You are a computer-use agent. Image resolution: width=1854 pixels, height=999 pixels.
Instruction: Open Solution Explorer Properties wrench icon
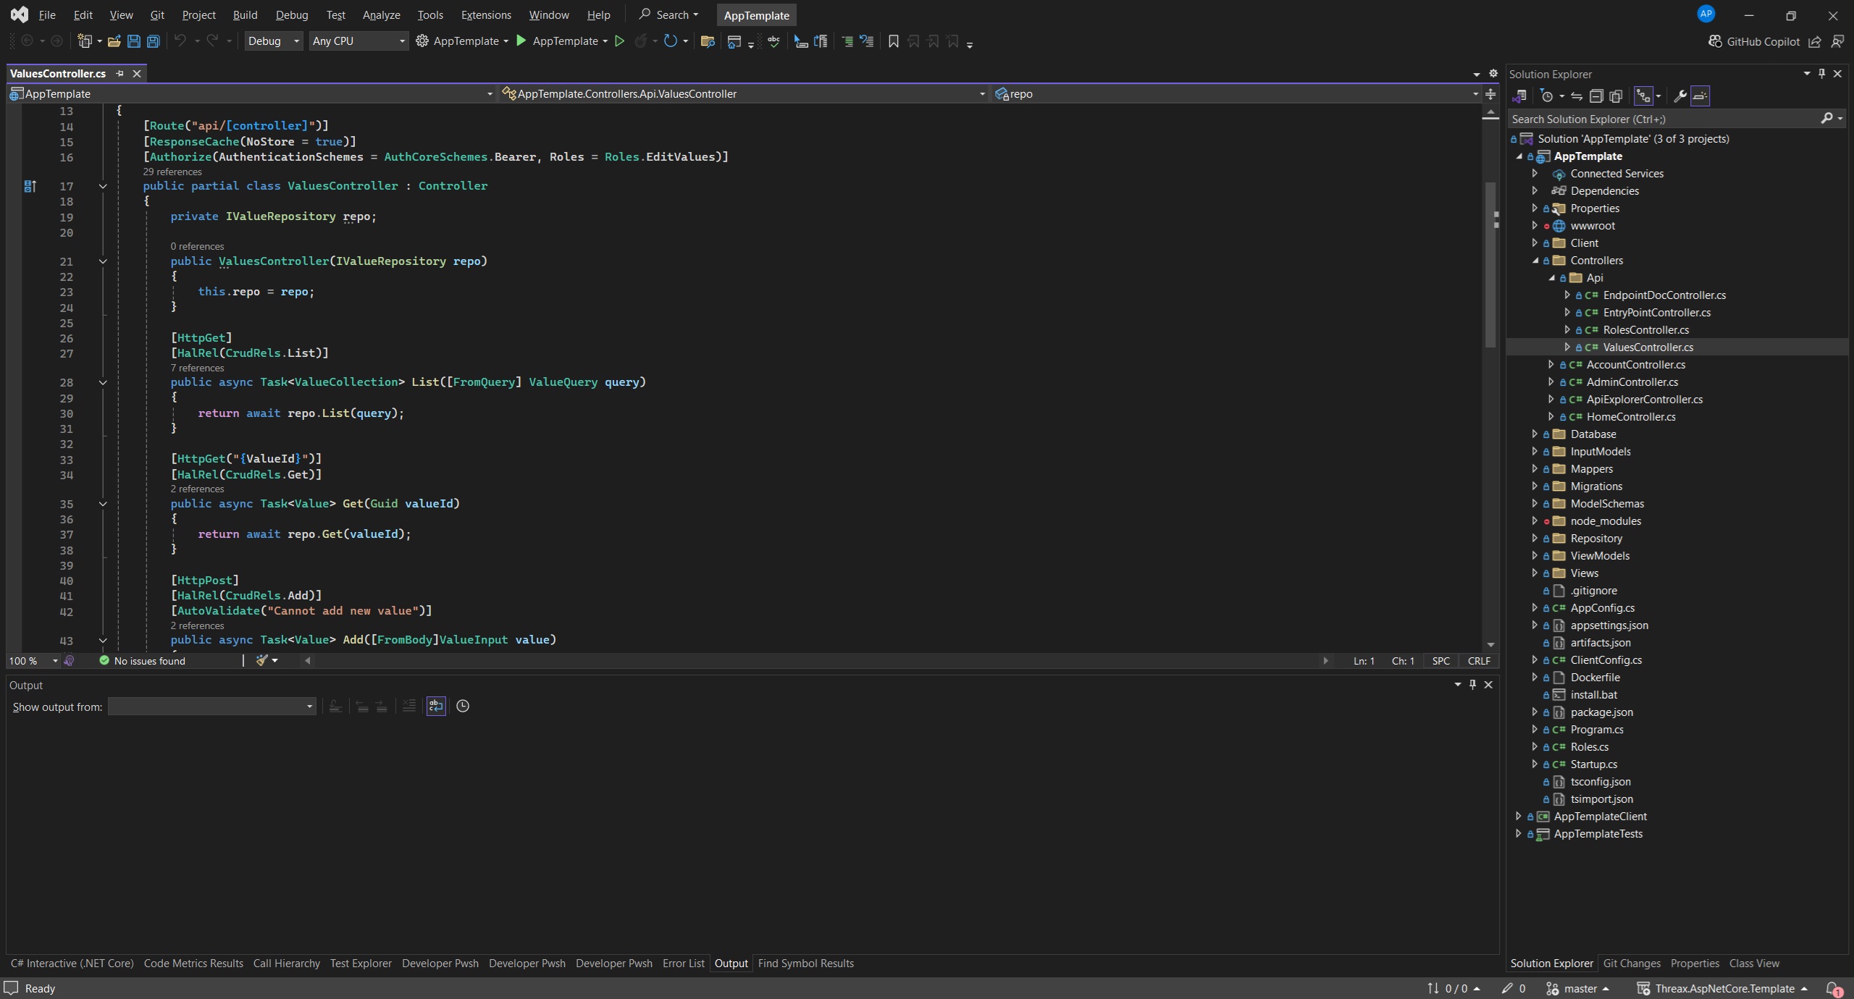click(1680, 96)
